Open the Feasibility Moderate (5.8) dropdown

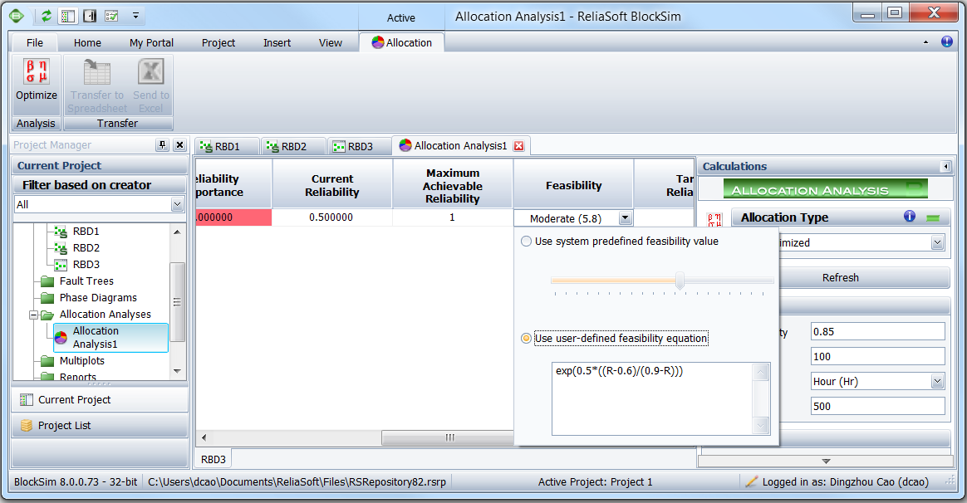tap(626, 217)
